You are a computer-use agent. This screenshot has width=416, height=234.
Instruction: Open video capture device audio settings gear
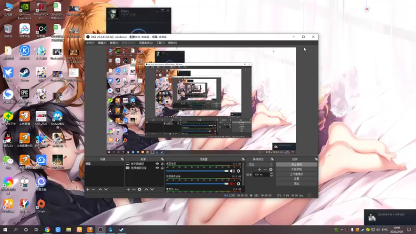[239, 184]
